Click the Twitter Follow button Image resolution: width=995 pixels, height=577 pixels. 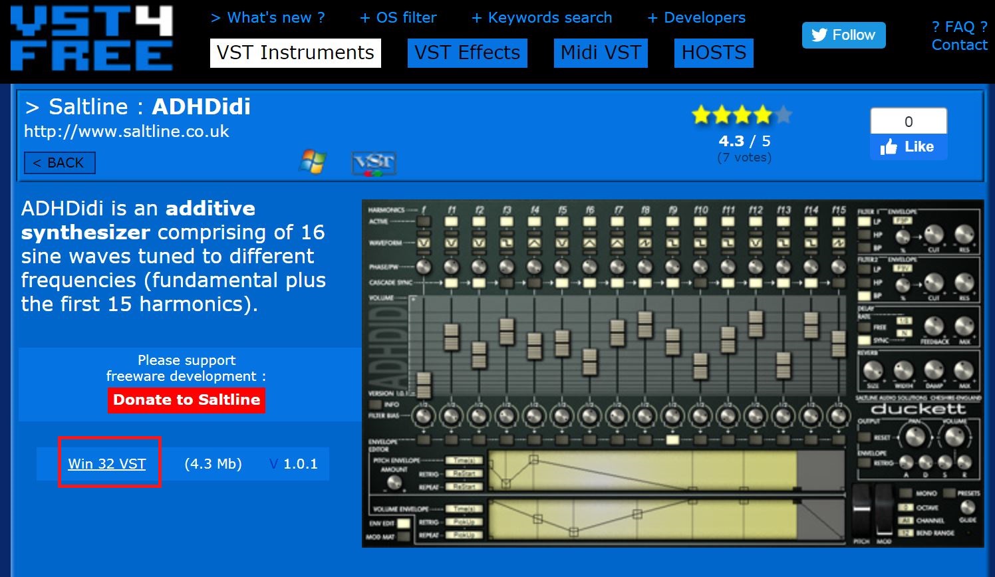(843, 35)
